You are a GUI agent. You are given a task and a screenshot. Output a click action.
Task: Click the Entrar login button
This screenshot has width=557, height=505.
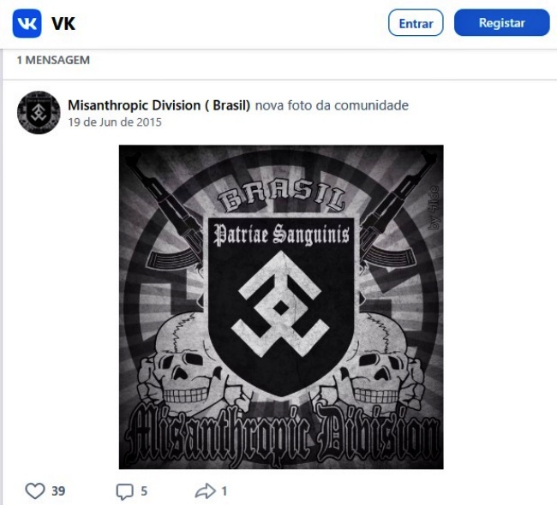click(416, 23)
